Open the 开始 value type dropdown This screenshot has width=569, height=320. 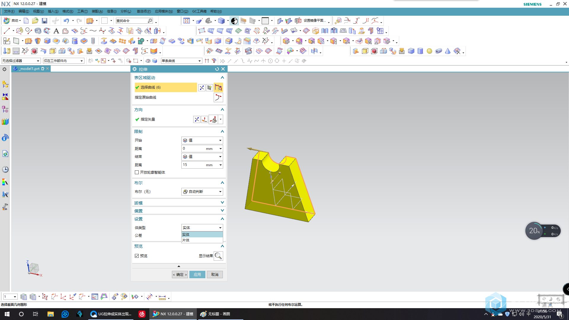pyautogui.click(x=202, y=140)
